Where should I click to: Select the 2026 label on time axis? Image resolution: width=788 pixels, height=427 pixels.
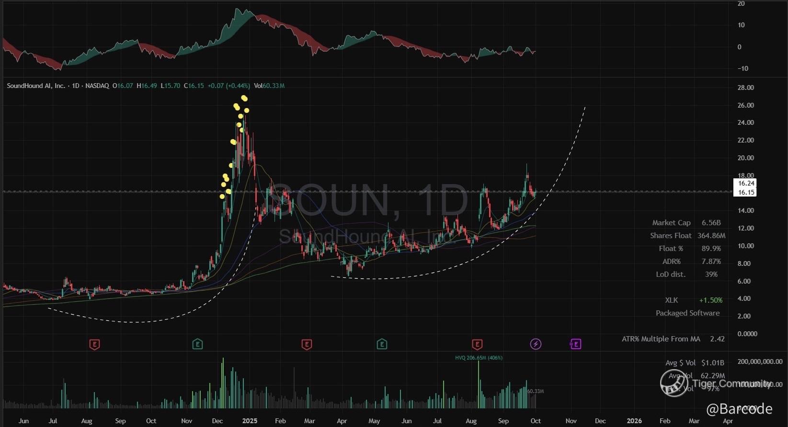click(634, 421)
